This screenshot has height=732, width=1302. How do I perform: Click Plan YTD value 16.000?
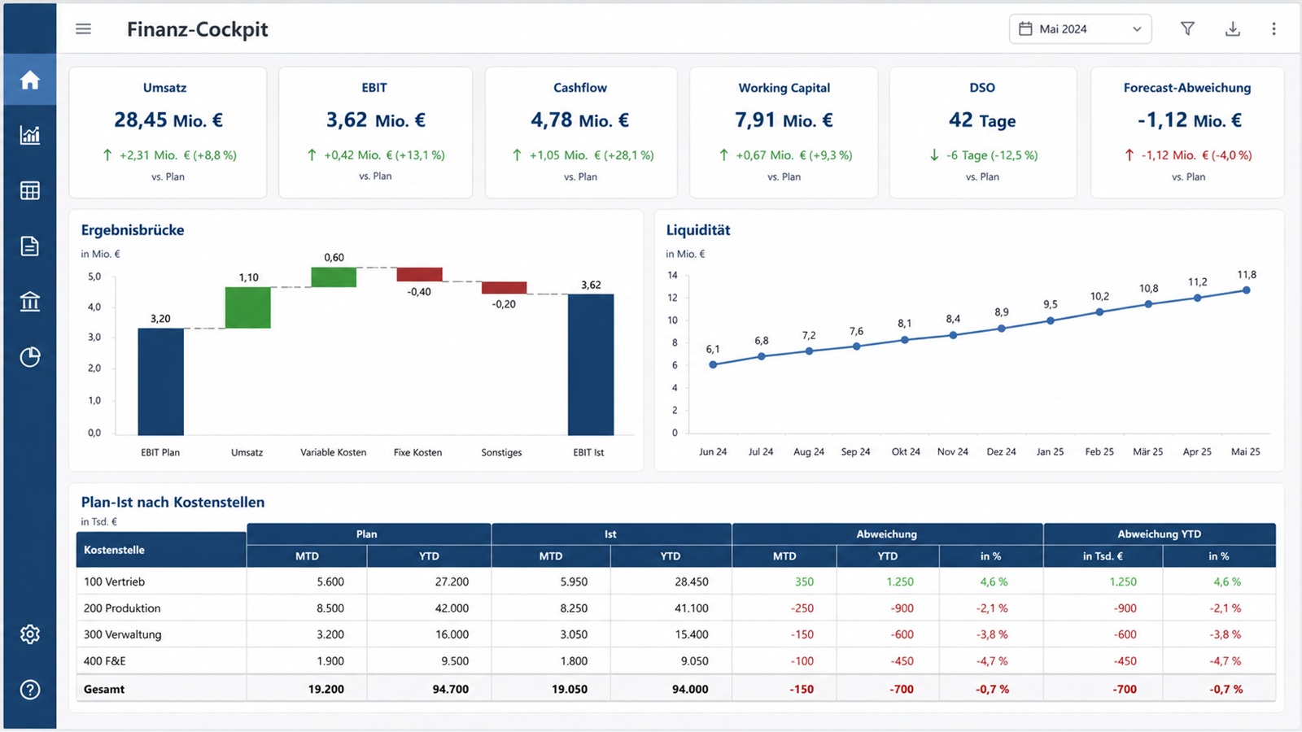click(452, 634)
